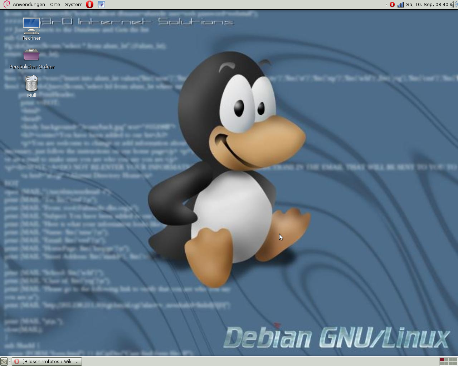
Task: Launch Opera from the top-left panel launcher
Action: (x=90, y=4)
